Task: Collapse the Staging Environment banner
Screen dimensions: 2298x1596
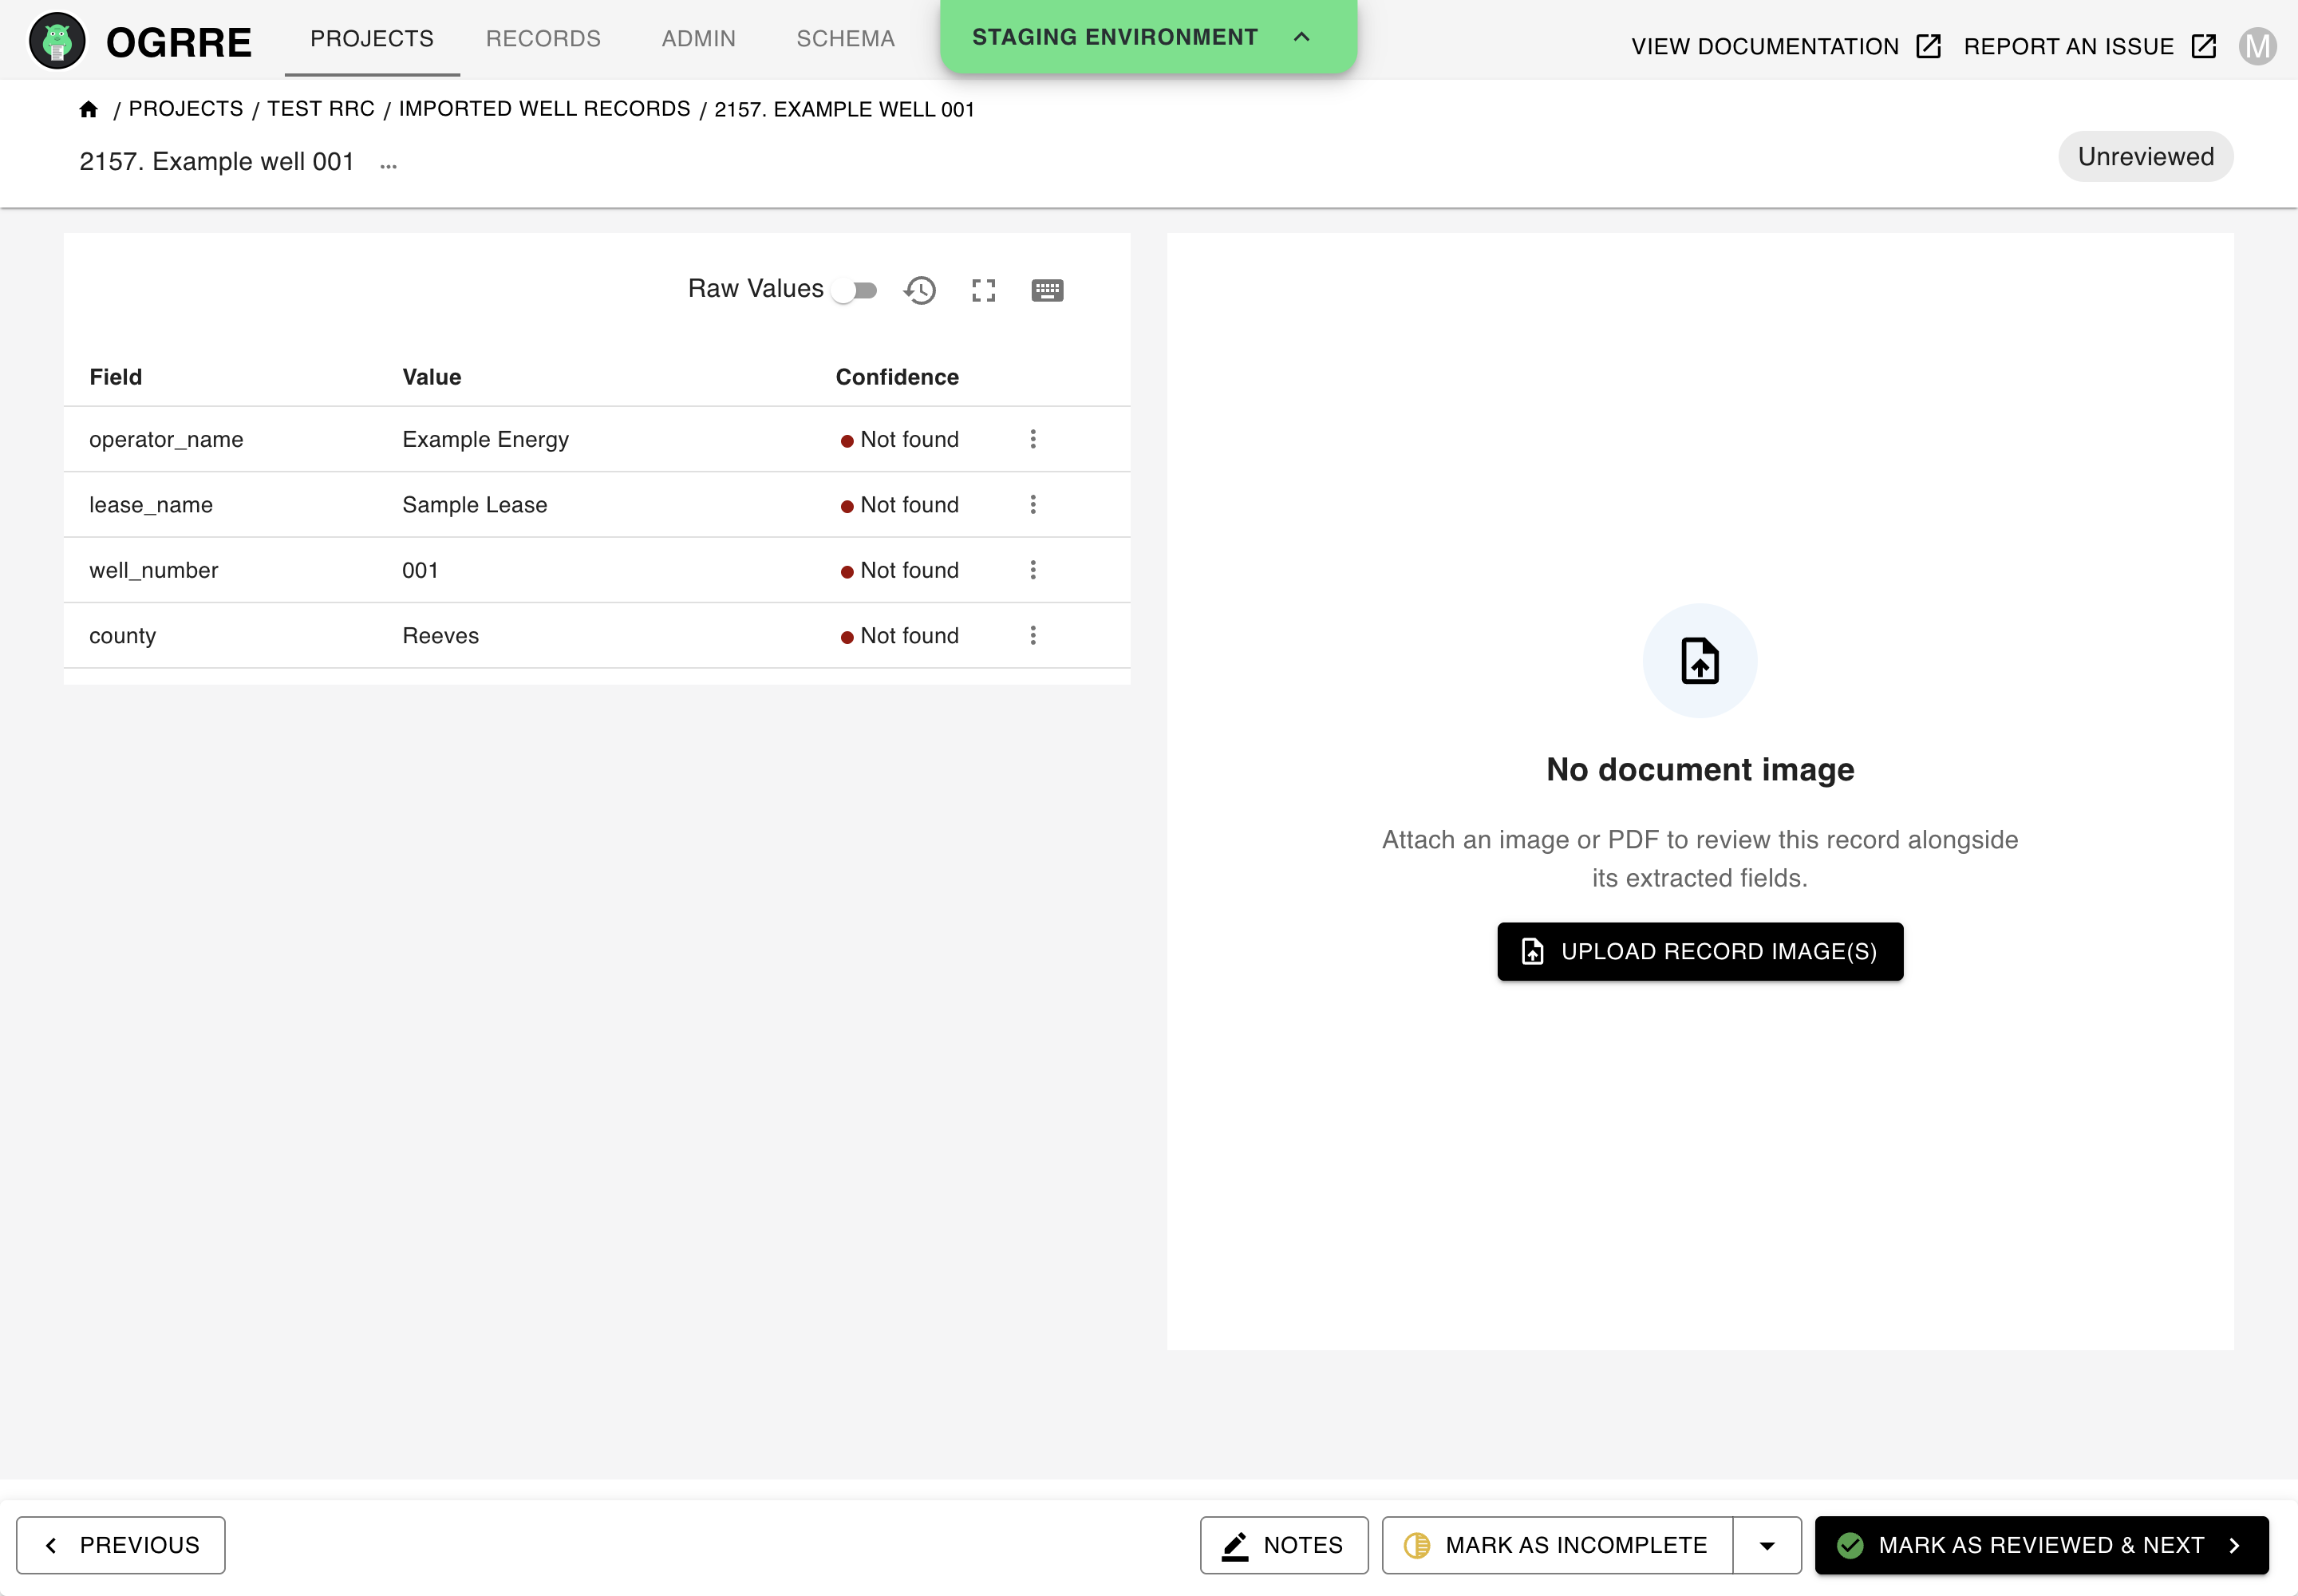Action: point(1301,37)
